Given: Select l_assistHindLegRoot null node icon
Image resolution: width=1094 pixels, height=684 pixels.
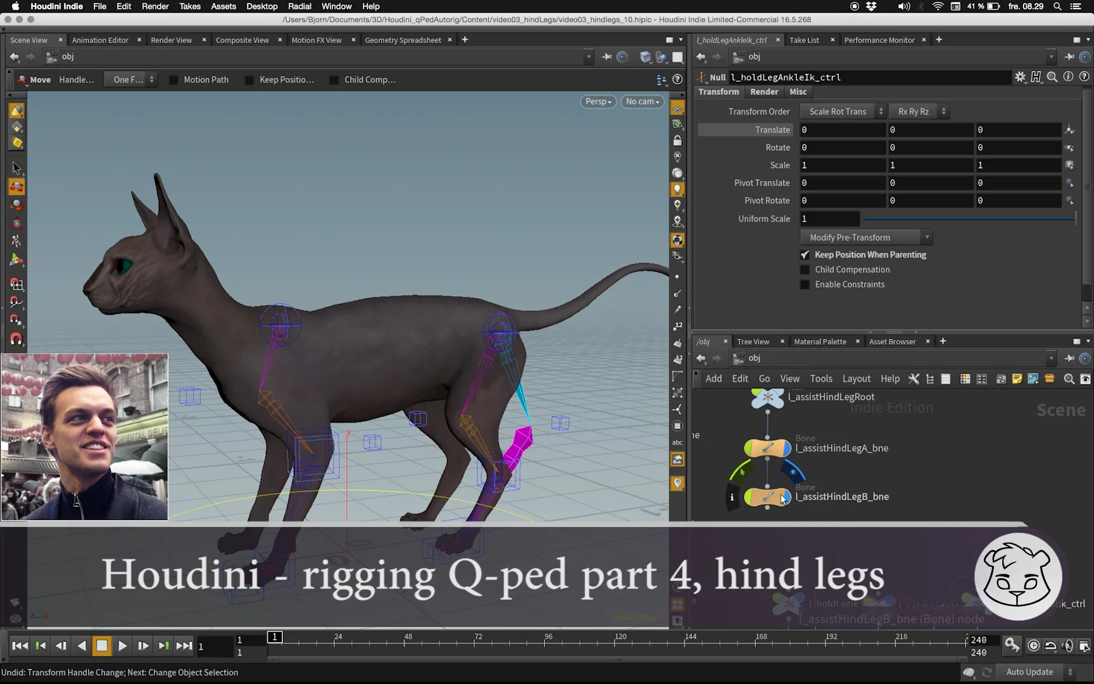Looking at the screenshot, I should (767, 397).
